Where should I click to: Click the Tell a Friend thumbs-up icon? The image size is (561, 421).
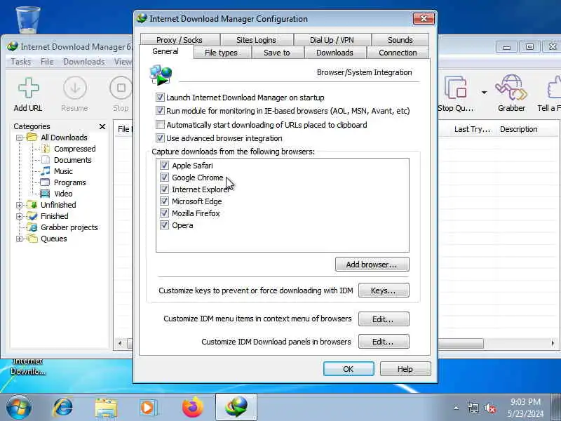point(554,87)
